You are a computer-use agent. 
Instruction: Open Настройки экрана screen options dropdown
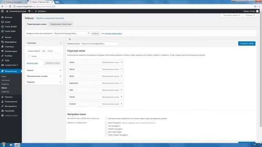[x=232, y=16]
